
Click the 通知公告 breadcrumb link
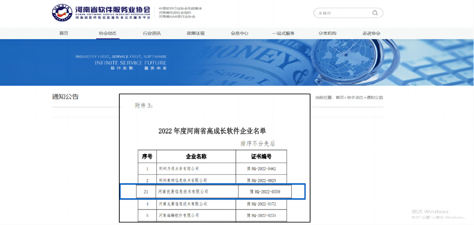375,97
